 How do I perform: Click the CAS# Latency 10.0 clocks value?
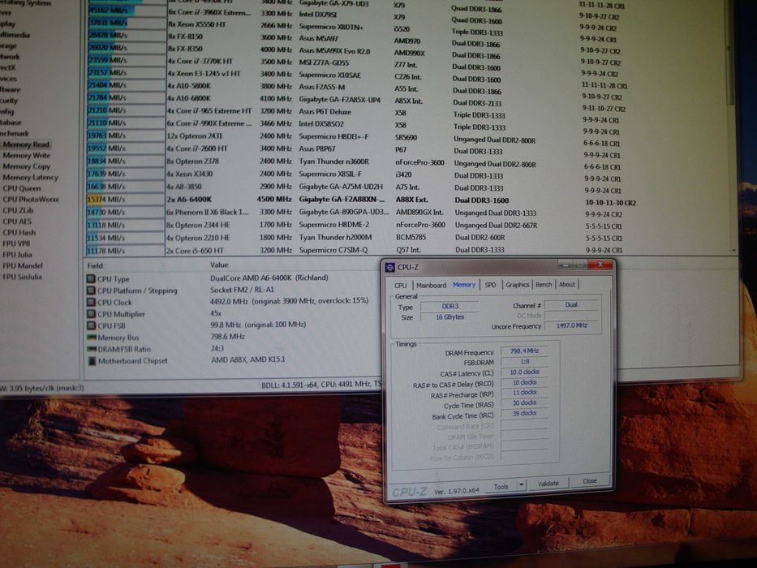coord(524,372)
